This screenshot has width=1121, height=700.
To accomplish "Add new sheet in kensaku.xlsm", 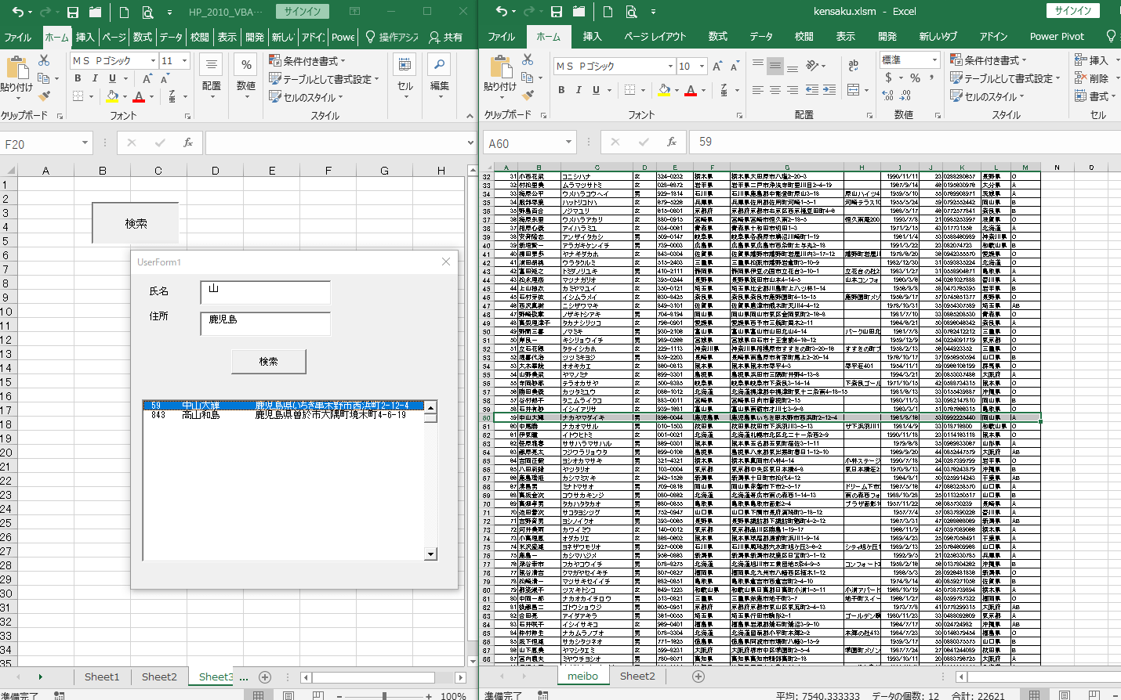I will point(698,677).
